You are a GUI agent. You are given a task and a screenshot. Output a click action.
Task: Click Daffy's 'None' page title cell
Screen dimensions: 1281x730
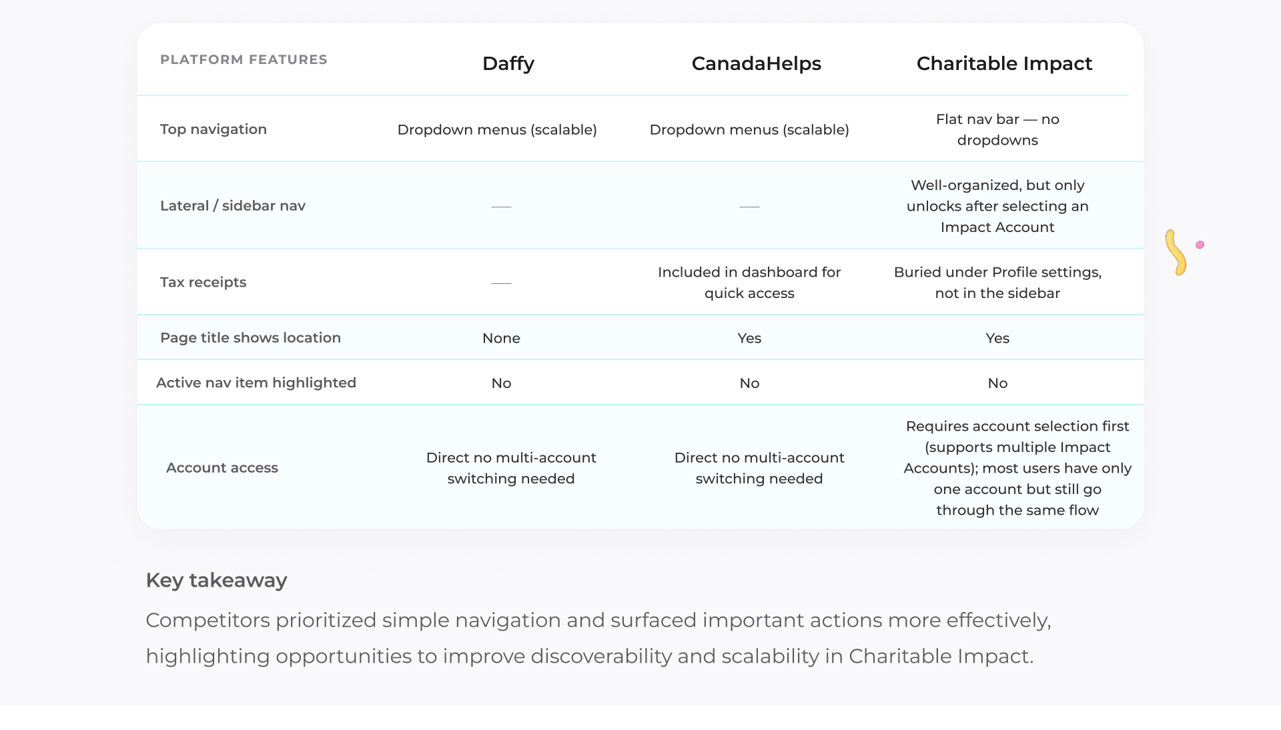pos(501,338)
